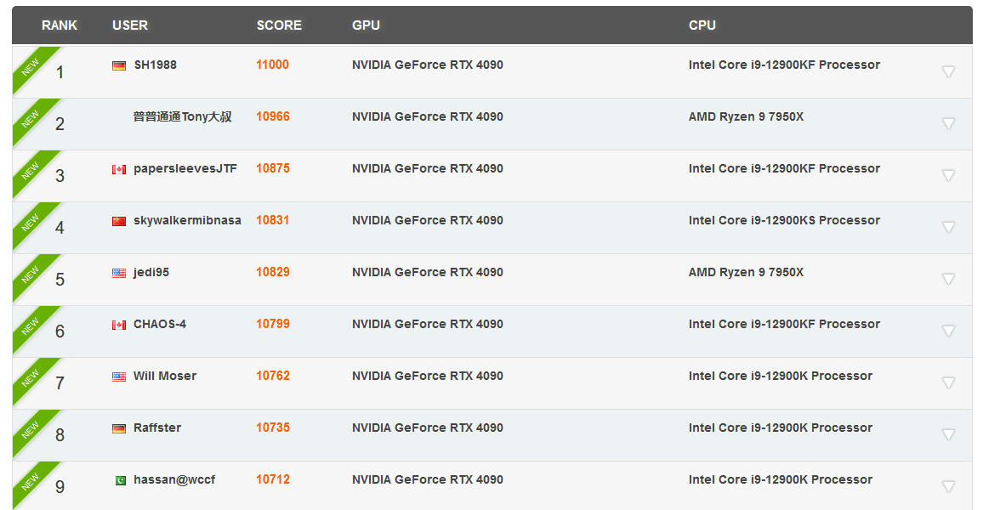
Task: Click AMD Ryzen 9 7950X in row 2
Action: coord(746,116)
